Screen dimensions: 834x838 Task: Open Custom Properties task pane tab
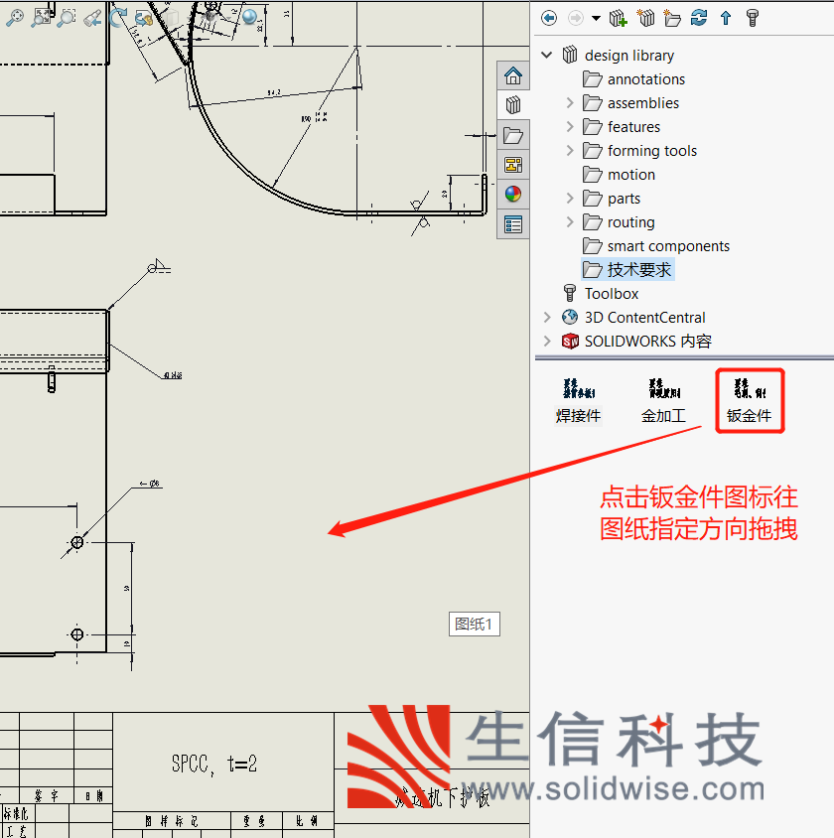(x=513, y=224)
